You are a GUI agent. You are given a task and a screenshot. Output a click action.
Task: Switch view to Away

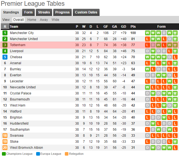click(x=44, y=20)
